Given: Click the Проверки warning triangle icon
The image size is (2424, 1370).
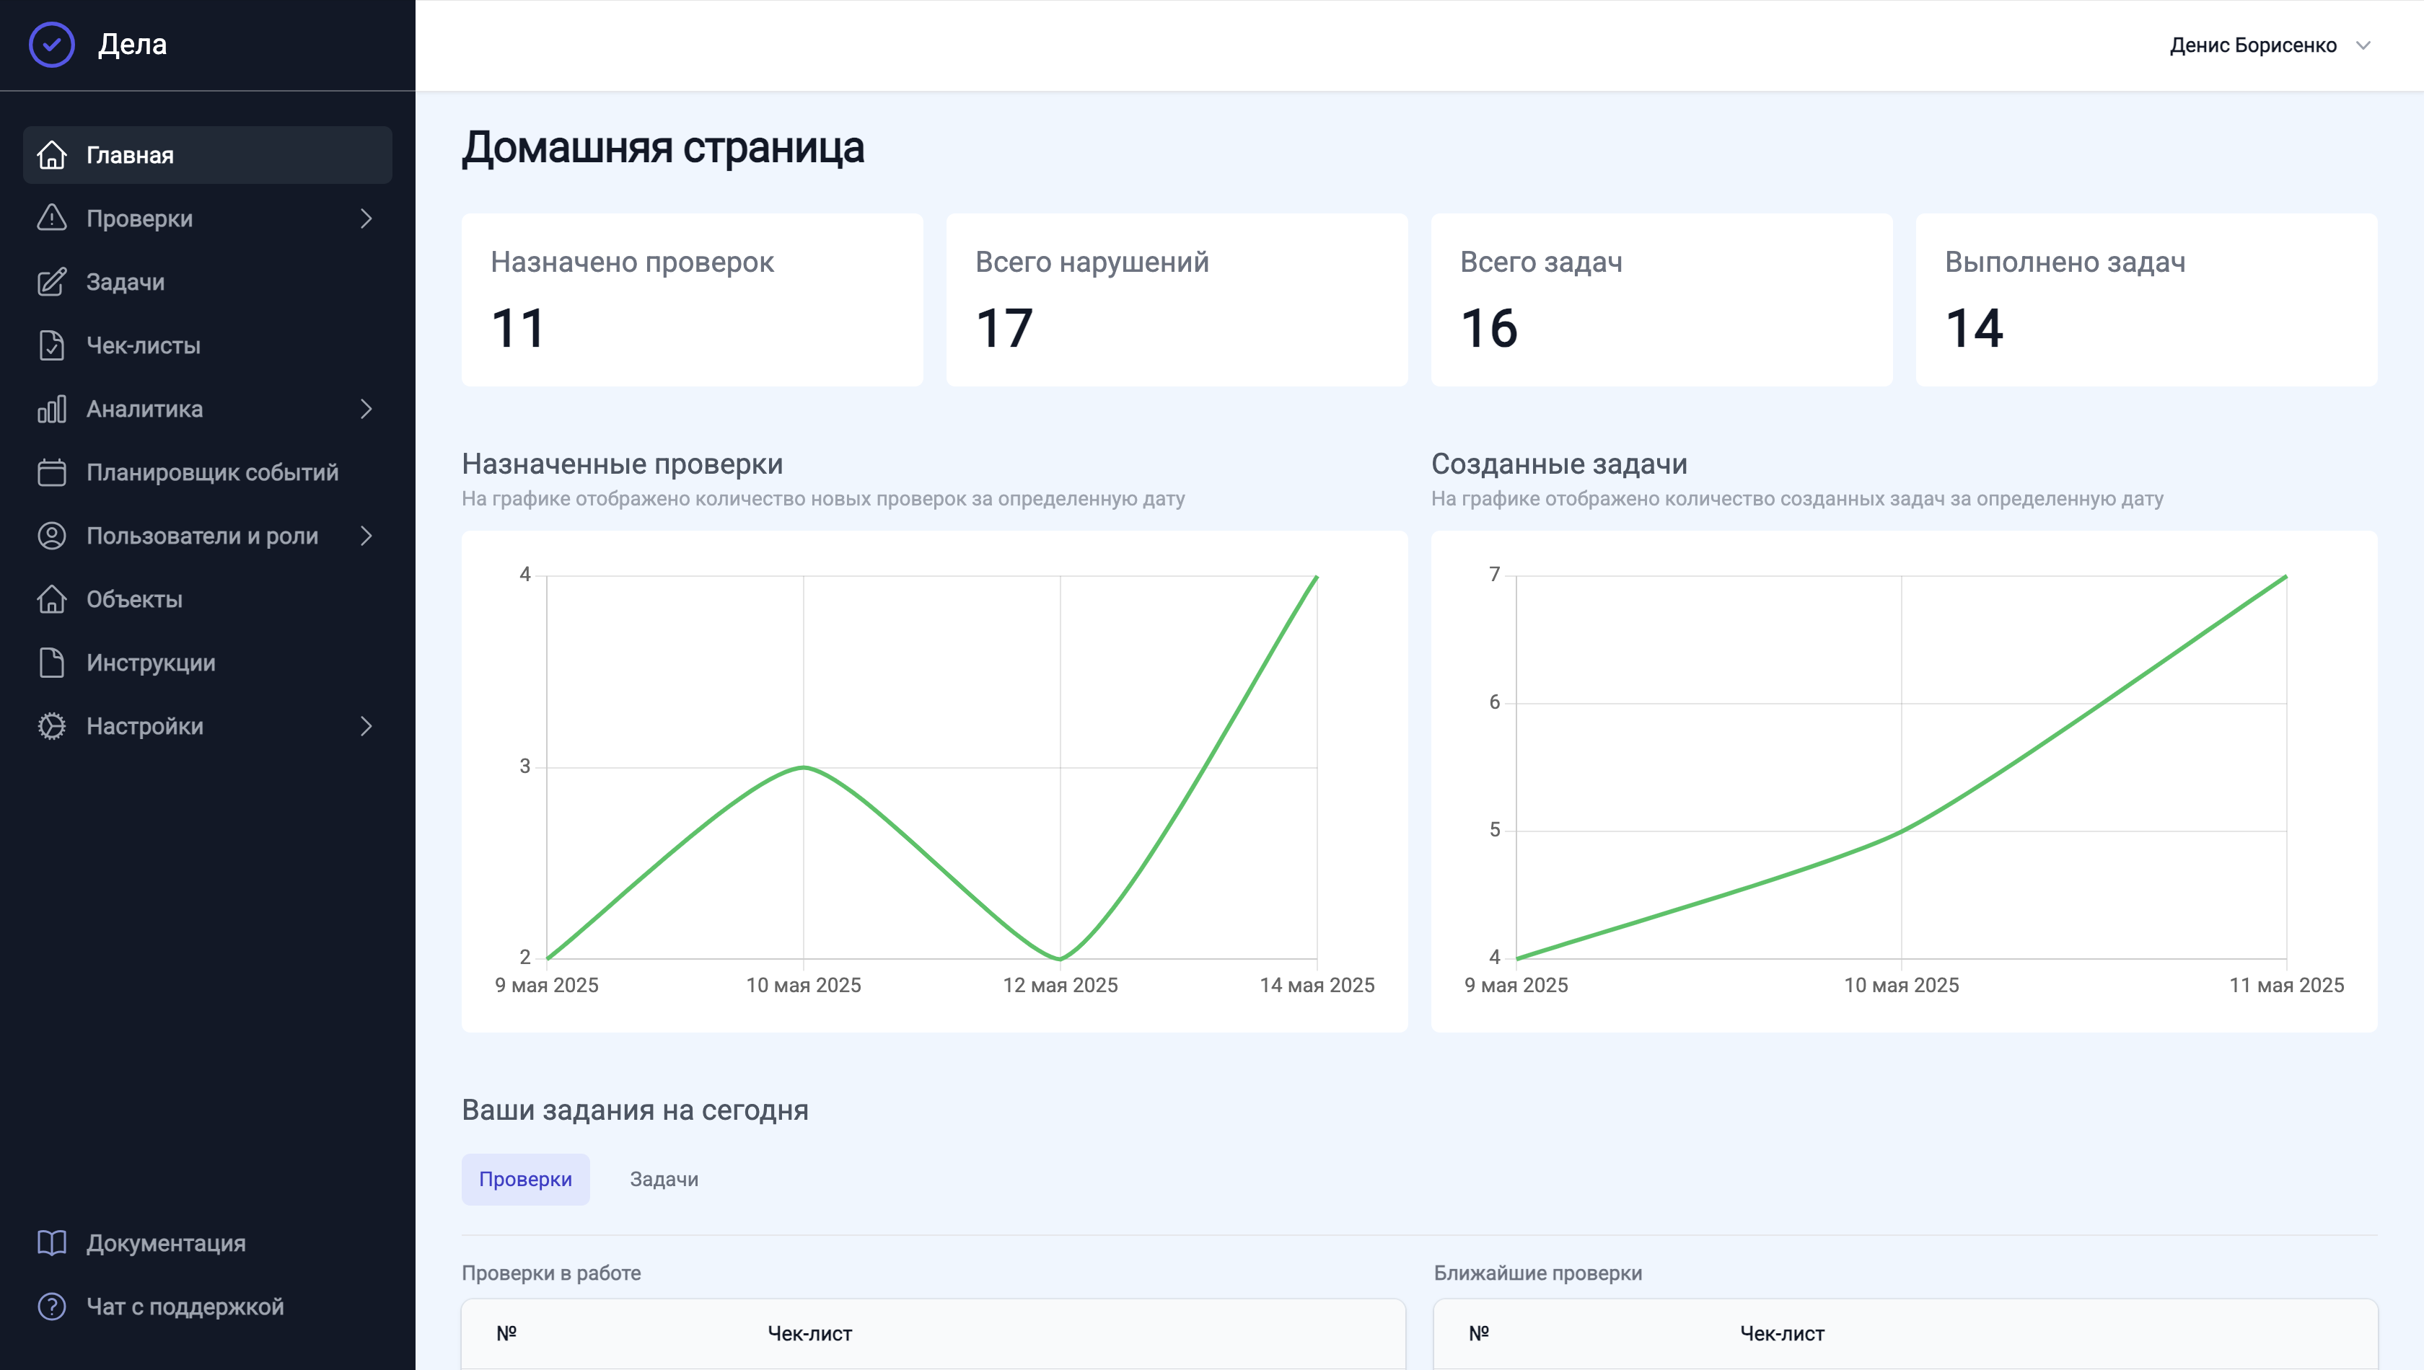Looking at the screenshot, I should [50, 218].
